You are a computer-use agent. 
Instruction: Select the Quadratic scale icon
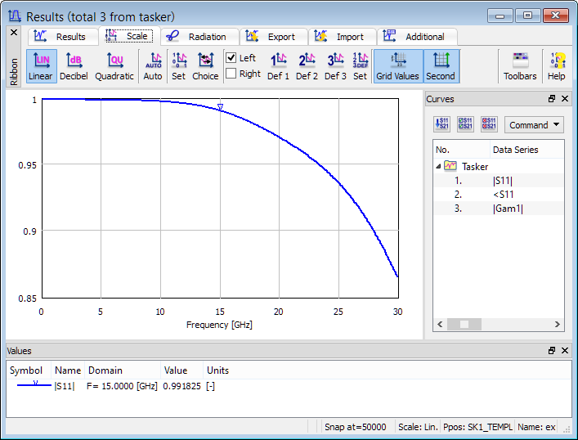click(x=114, y=65)
